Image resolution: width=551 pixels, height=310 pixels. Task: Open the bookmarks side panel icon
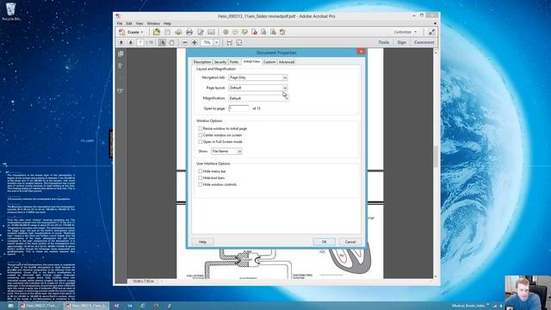coord(121,65)
